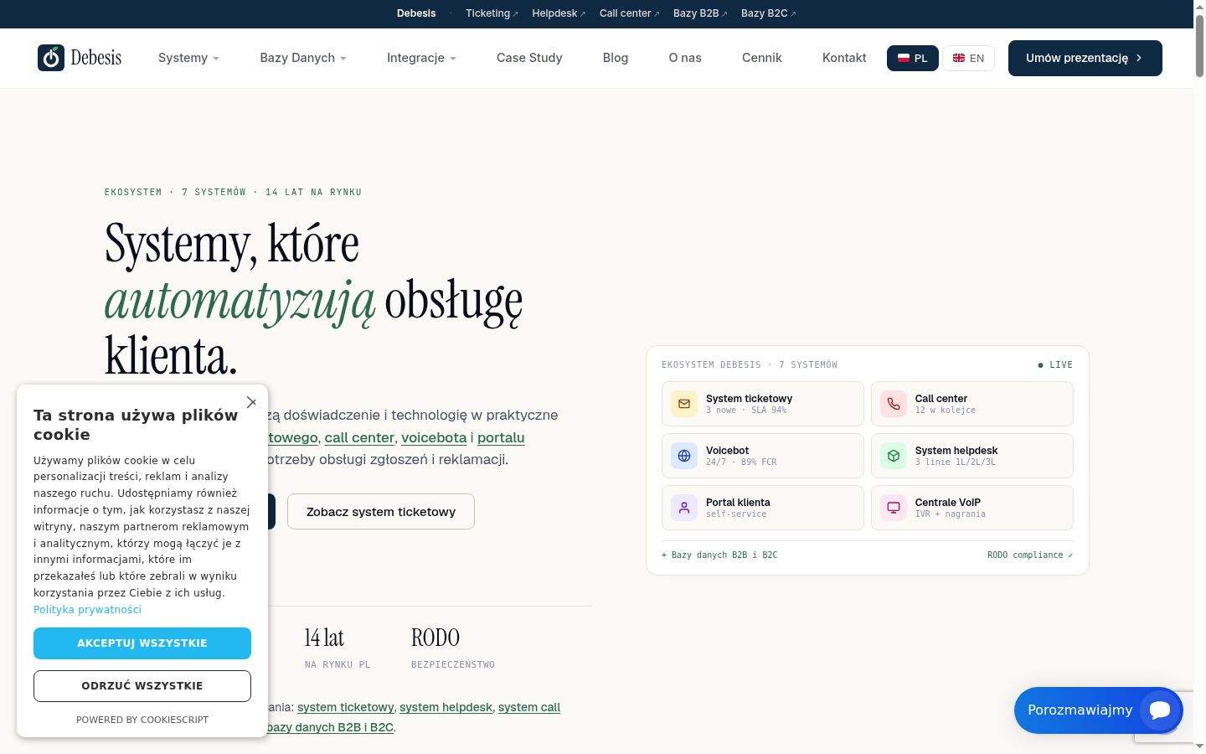Screen dimensions: 1206x754
Task: Open Call center link in top bar
Action: click(630, 13)
